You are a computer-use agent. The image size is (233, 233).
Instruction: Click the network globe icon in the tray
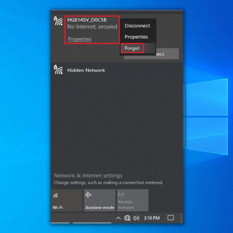click(x=127, y=218)
